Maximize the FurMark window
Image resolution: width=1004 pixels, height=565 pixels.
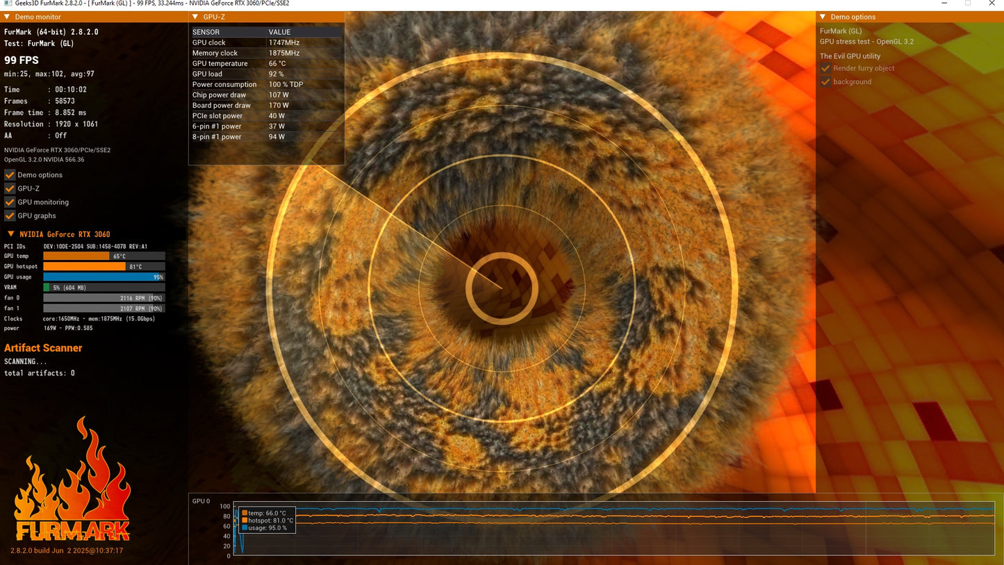[x=967, y=3]
